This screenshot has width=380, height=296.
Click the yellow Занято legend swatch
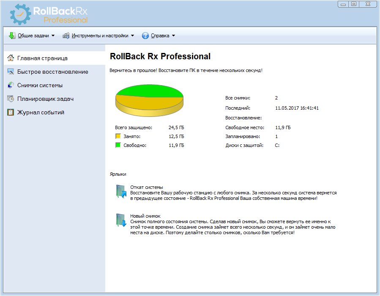(118, 136)
